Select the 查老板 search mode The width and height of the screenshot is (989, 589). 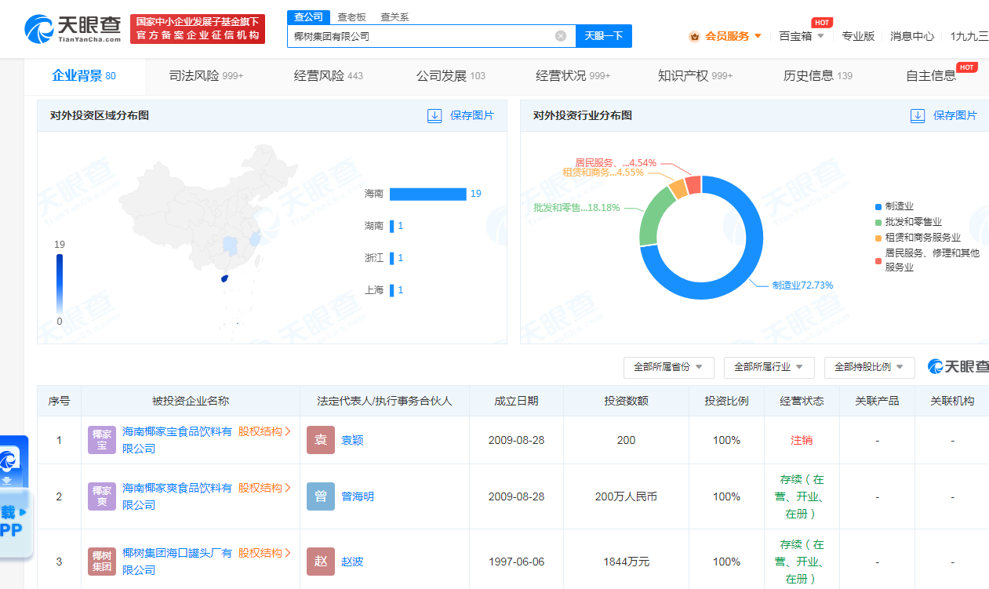click(x=351, y=16)
